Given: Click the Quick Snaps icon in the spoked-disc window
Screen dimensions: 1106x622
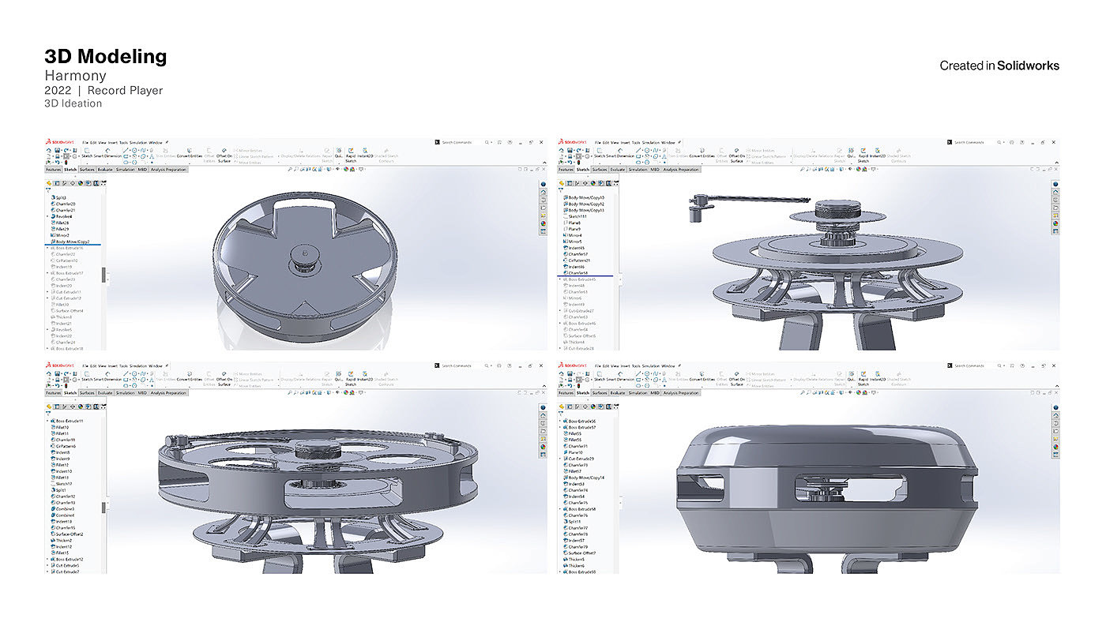Looking at the screenshot, I should point(339,149).
